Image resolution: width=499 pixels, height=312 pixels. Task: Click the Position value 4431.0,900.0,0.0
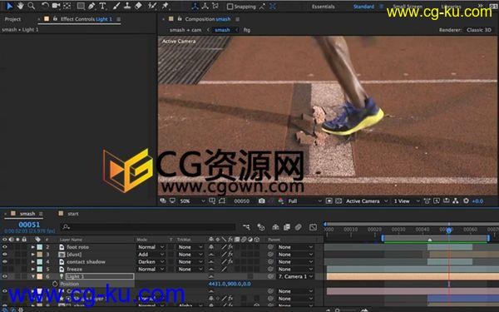(x=230, y=284)
